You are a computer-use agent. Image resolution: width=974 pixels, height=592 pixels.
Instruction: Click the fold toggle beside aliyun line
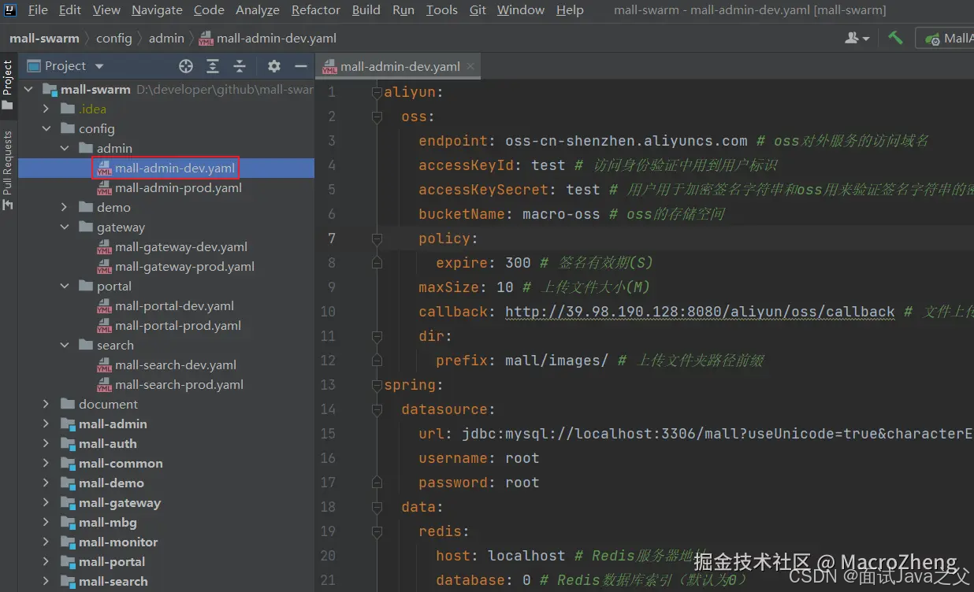pyautogui.click(x=377, y=92)
